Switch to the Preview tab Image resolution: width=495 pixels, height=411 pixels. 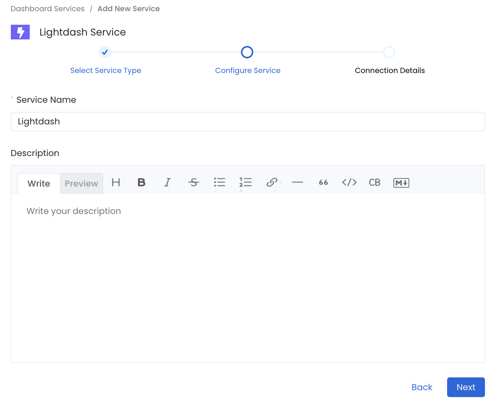point(81,183)
